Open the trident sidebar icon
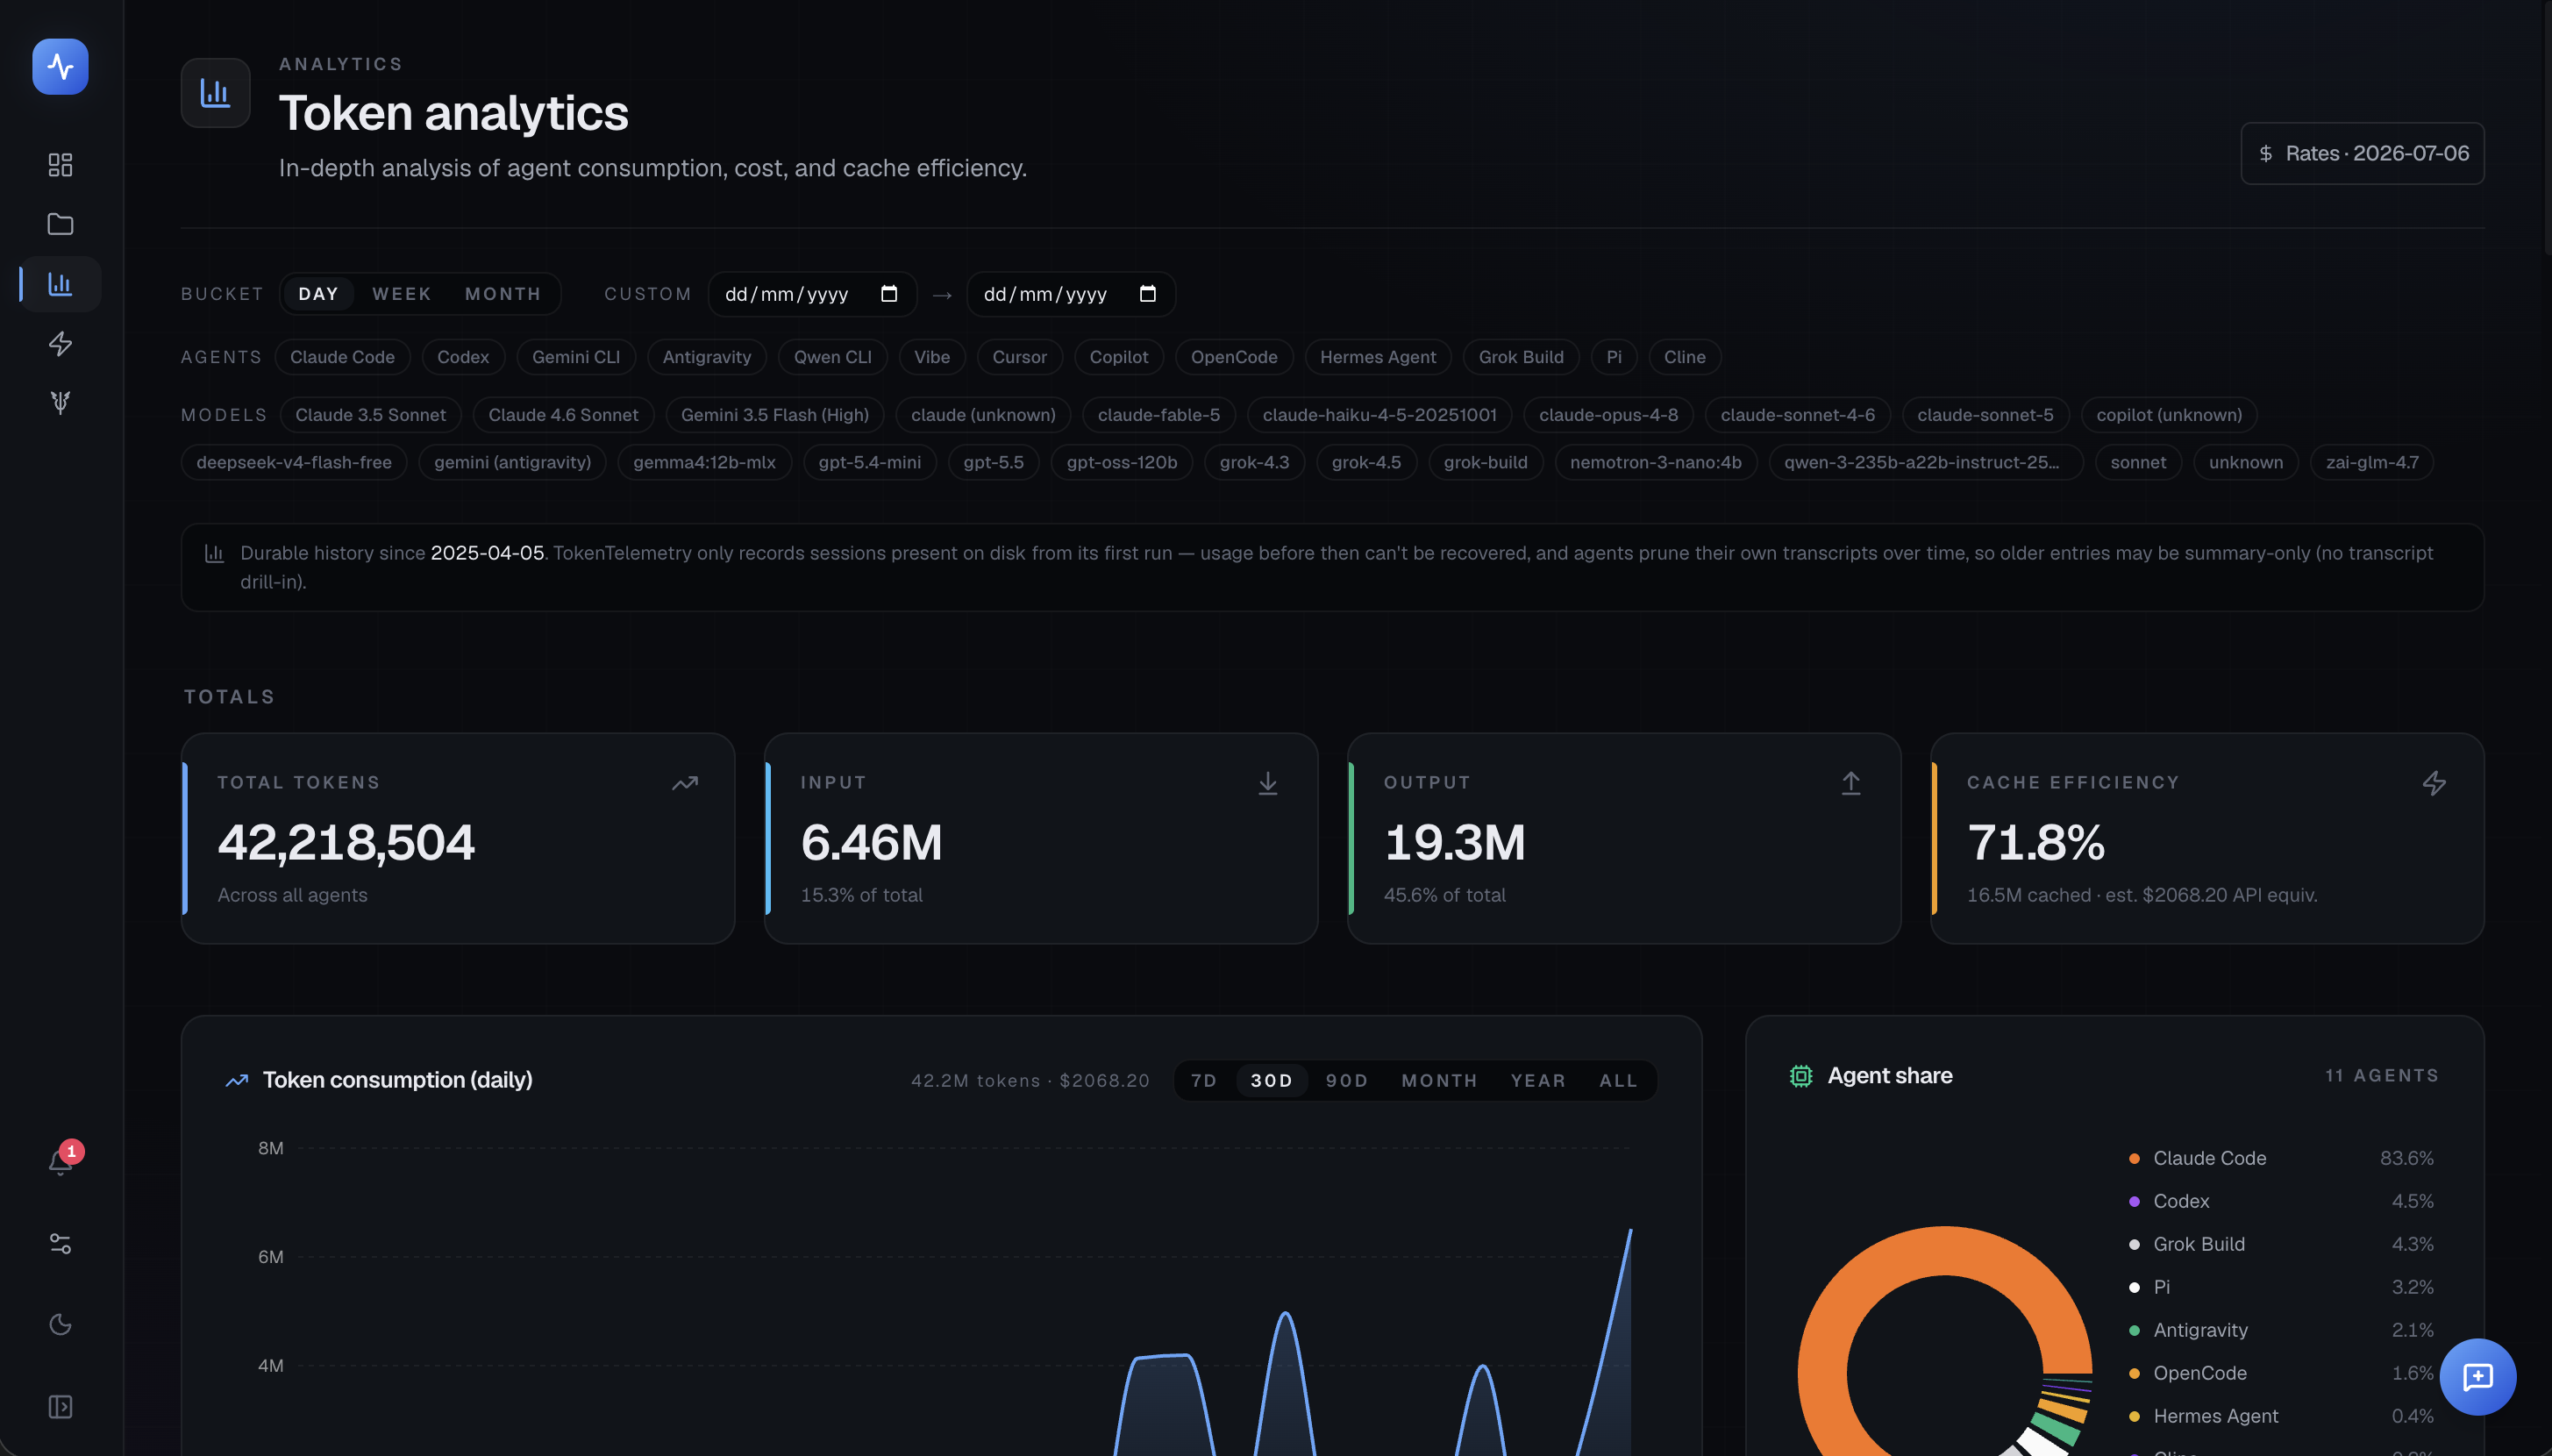This screenshot has width=2552, height=1456. tap(60, 403)
